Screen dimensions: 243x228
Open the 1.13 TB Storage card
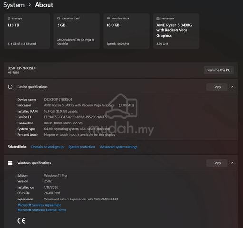point(27,31)
